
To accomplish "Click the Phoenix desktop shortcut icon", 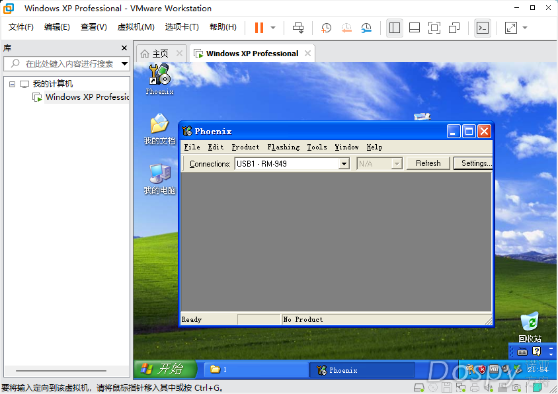I will [x=159, y=79].
